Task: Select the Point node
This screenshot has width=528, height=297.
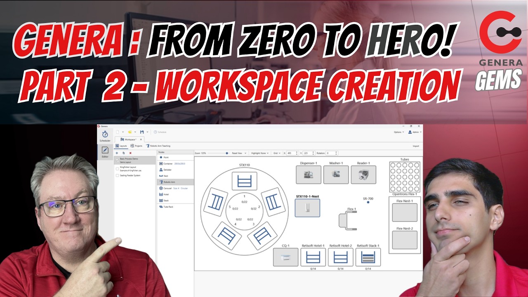Action: (x=175, y=157)
